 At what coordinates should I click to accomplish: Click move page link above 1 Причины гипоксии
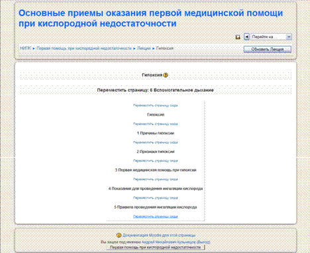click(x=155, y=124)
